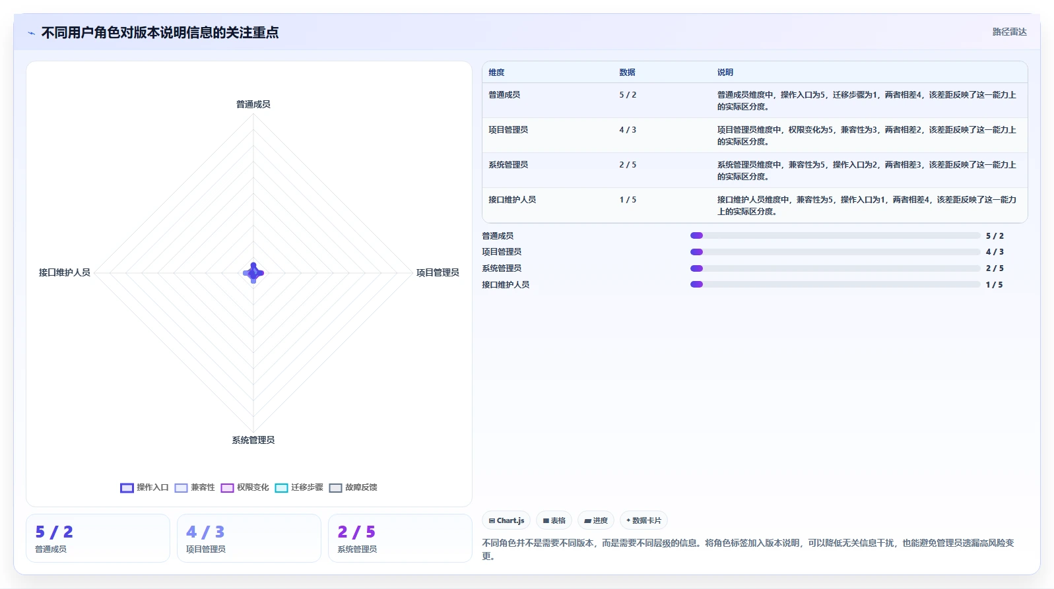Click the 维度 column header
The height and width of the screenshot is (589, 1054).
[x=496, y=73]
